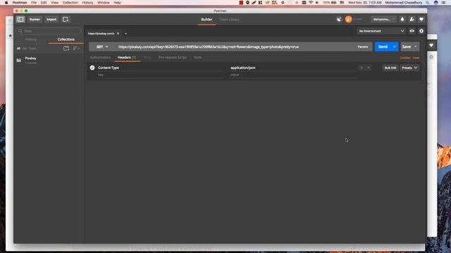The height and width of the screenshot is (253, 451).
Task: Toggle environment quick look eye icon
Action: (x=412, y=31)
